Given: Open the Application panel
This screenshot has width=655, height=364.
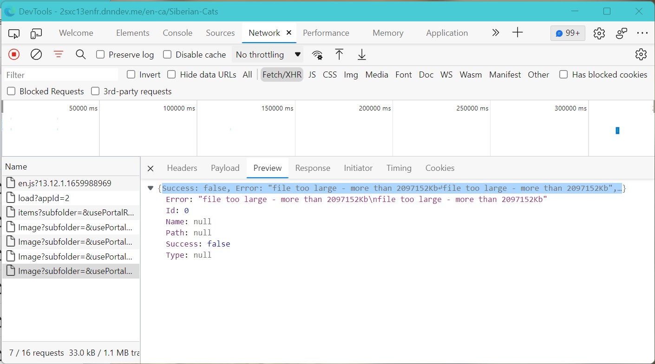Looking at the screenshot, I should point(446,32).
